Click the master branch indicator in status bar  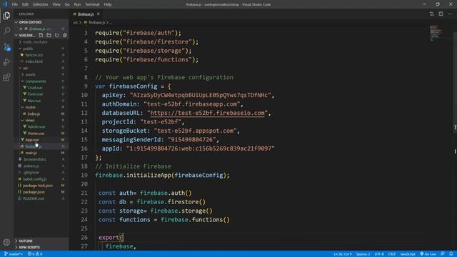14,254
